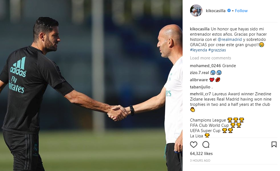Follow the kikocasilla account

(x=241, y=11)
